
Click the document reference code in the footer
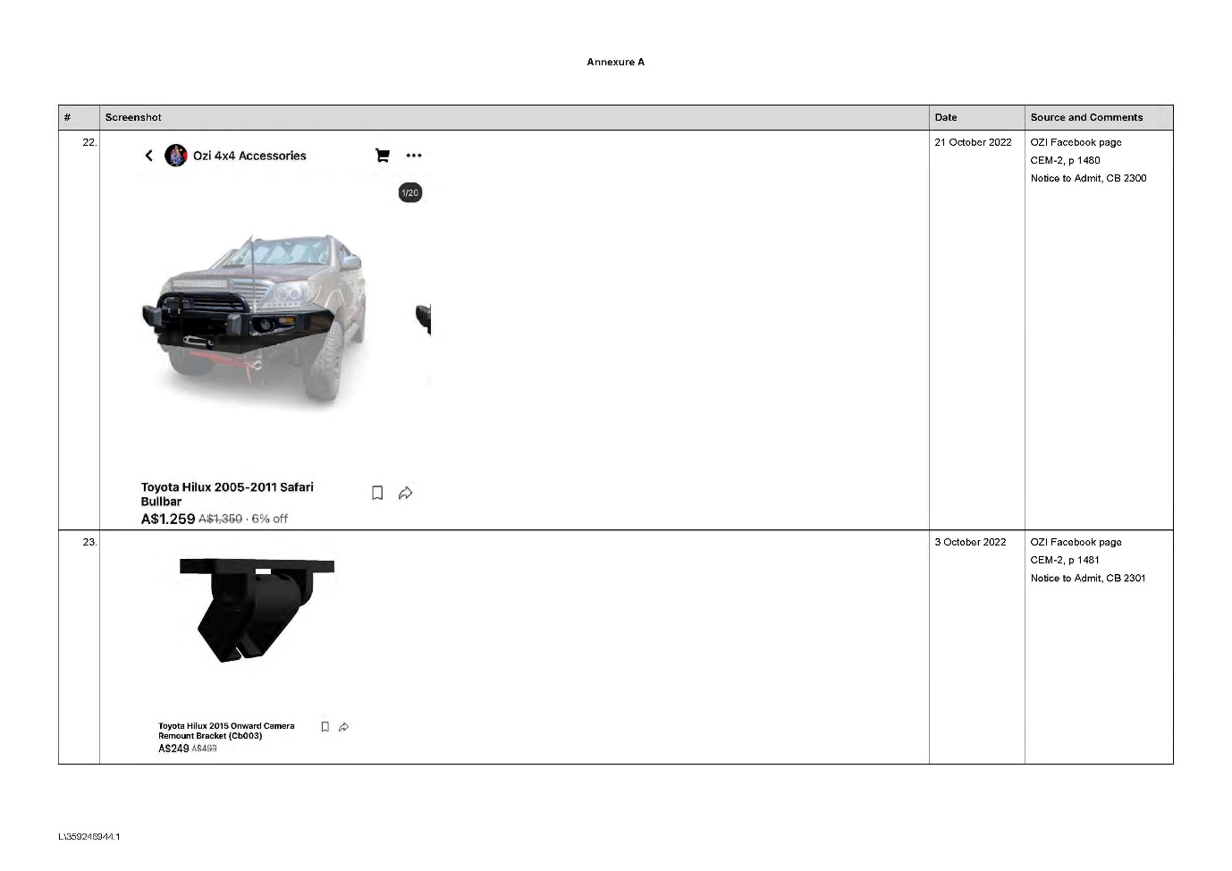(89, 837)
